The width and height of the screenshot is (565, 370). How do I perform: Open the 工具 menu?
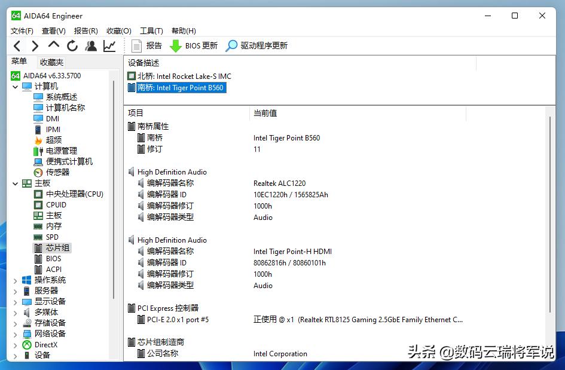151,30
